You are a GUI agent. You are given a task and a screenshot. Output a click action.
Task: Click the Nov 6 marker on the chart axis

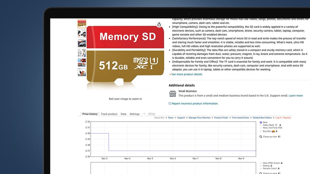coord(173,158)
